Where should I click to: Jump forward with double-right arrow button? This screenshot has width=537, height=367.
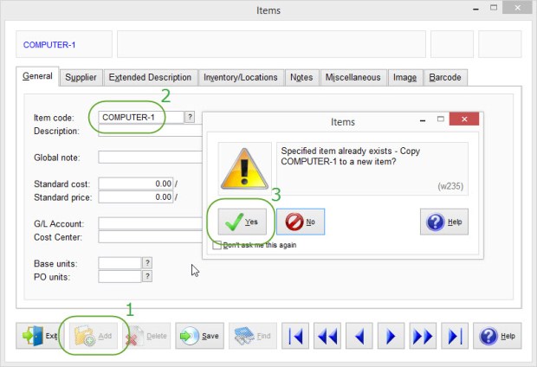[x=422, y=336]
